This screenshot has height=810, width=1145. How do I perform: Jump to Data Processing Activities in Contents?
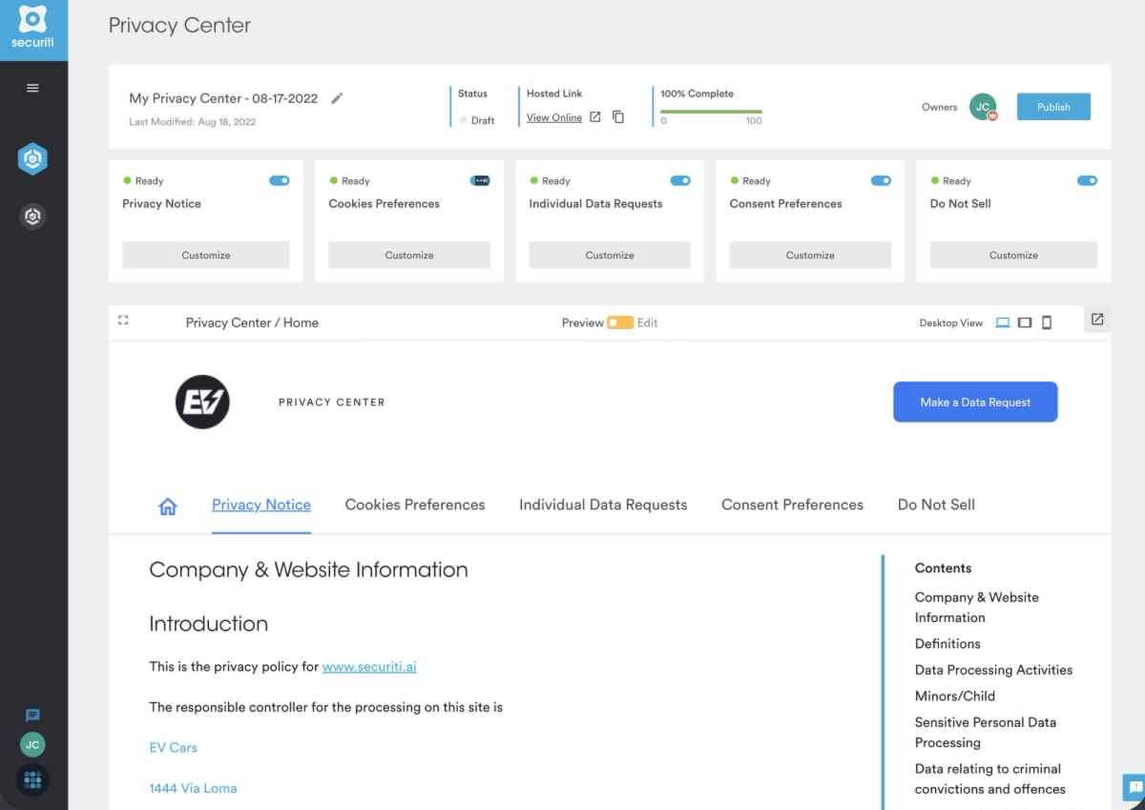coord(993,670)
